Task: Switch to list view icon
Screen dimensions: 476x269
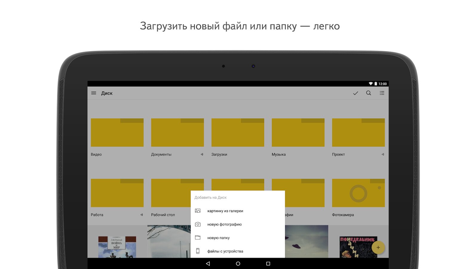Action: click(x=382, y=93)
